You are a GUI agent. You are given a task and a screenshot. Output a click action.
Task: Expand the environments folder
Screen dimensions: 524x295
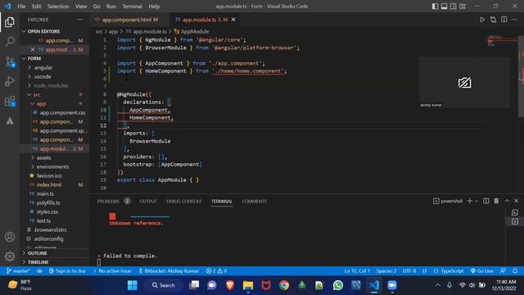[x=52, y=166]
